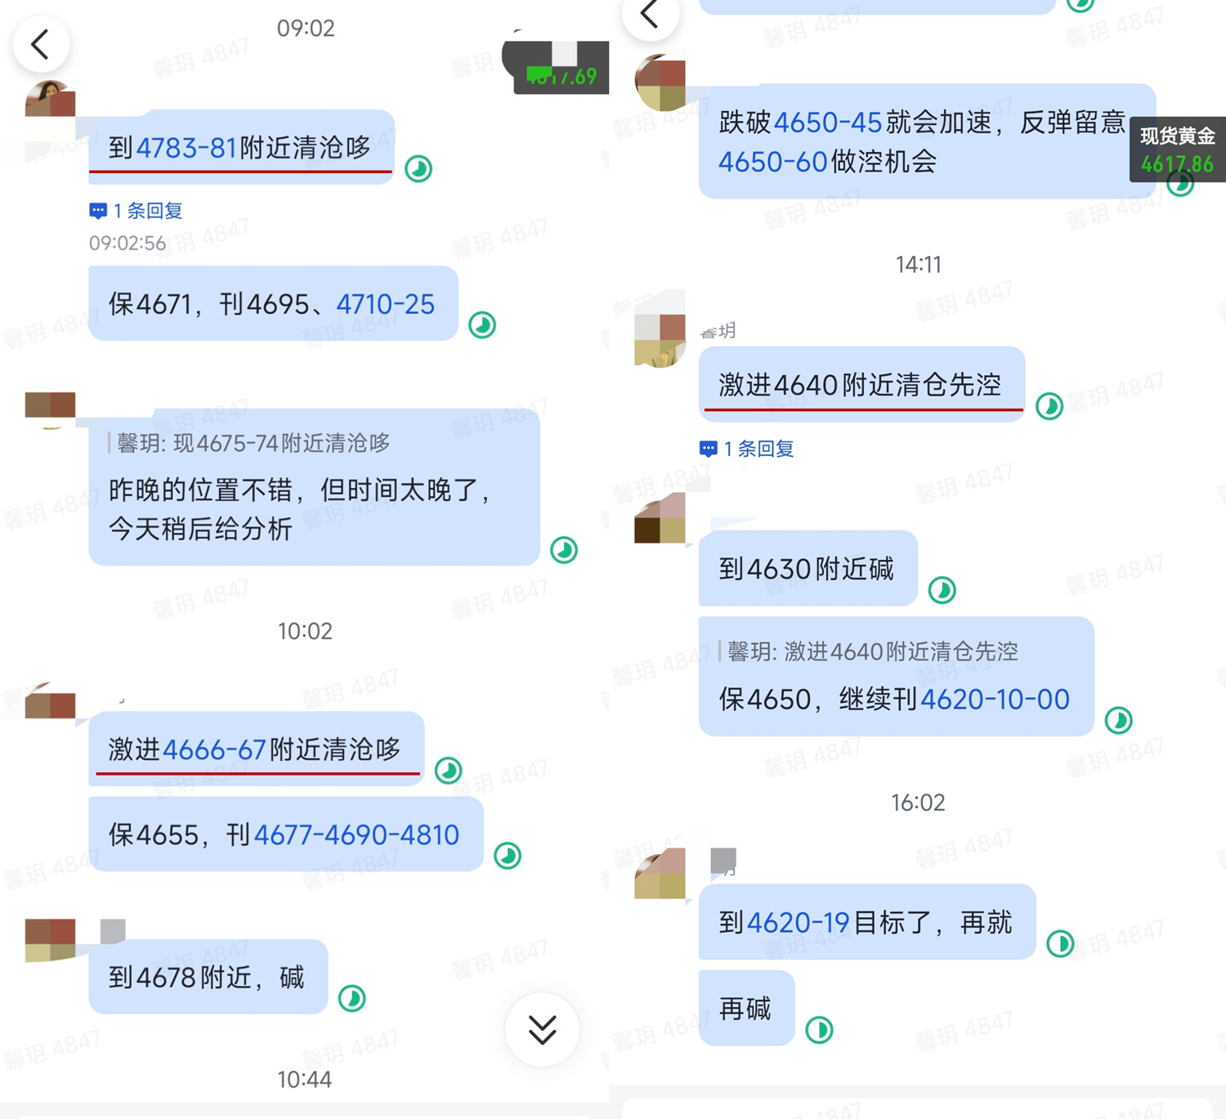Tap clock icon next to 到4630附近碱

pyautogui.click(x=942, y=590)
